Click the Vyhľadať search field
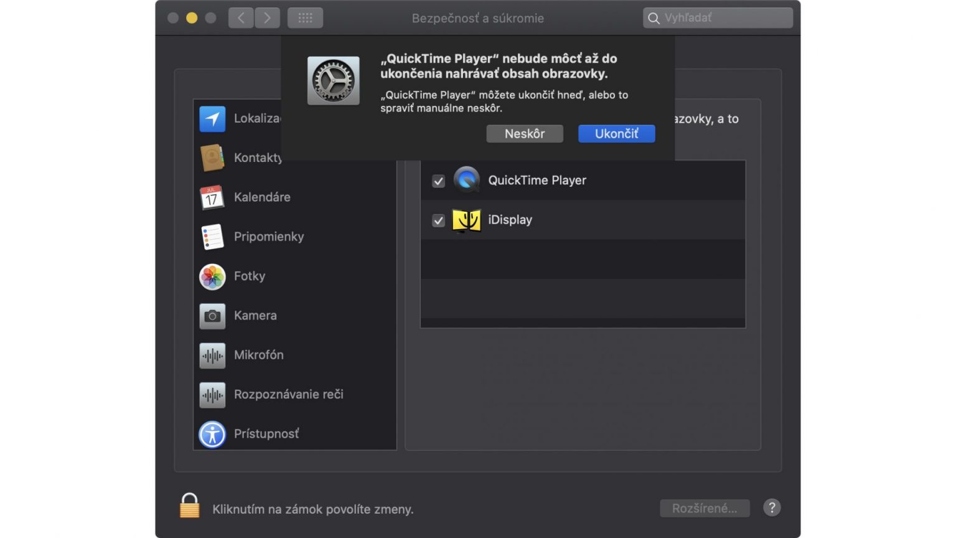956x538 pixels. [718, 17]
